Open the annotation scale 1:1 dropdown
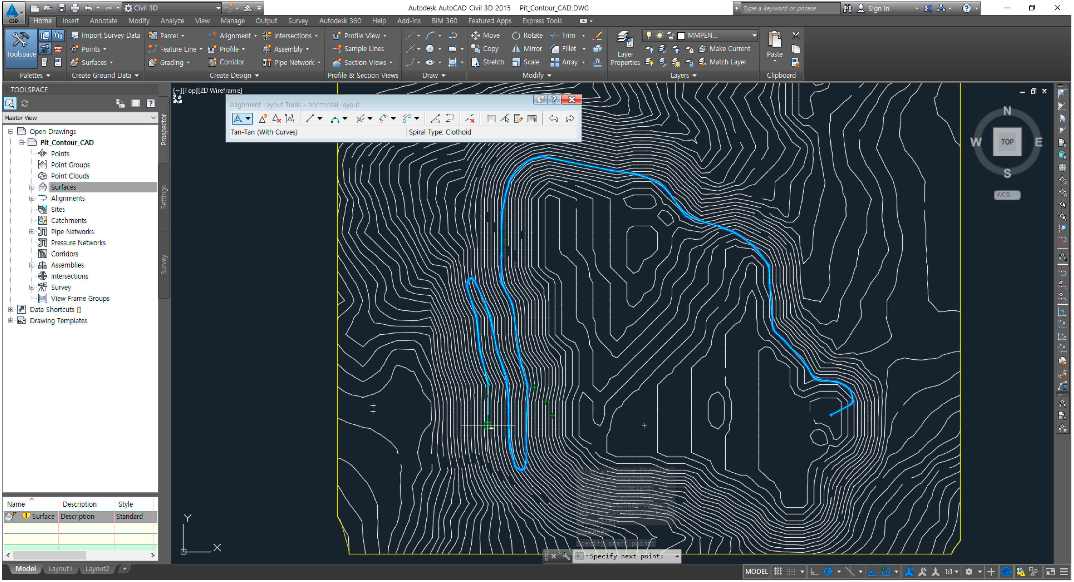The height and width of the screenshot is (582, 1074). click(x=951, y=572)
